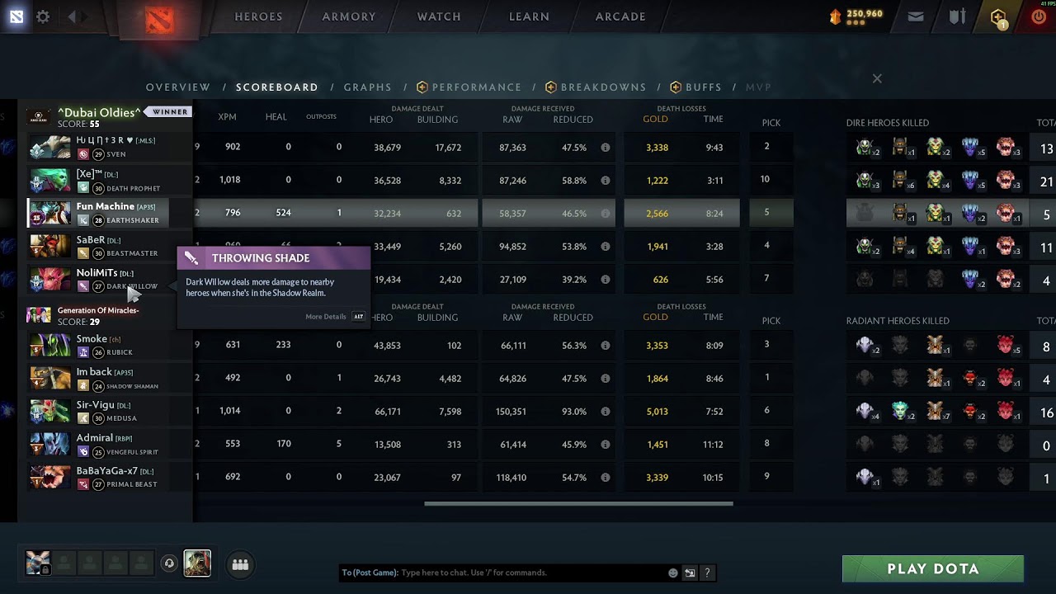Click Medusa's 150,351 raw damage value
1056x594 pixels.
tap(512, 412)
